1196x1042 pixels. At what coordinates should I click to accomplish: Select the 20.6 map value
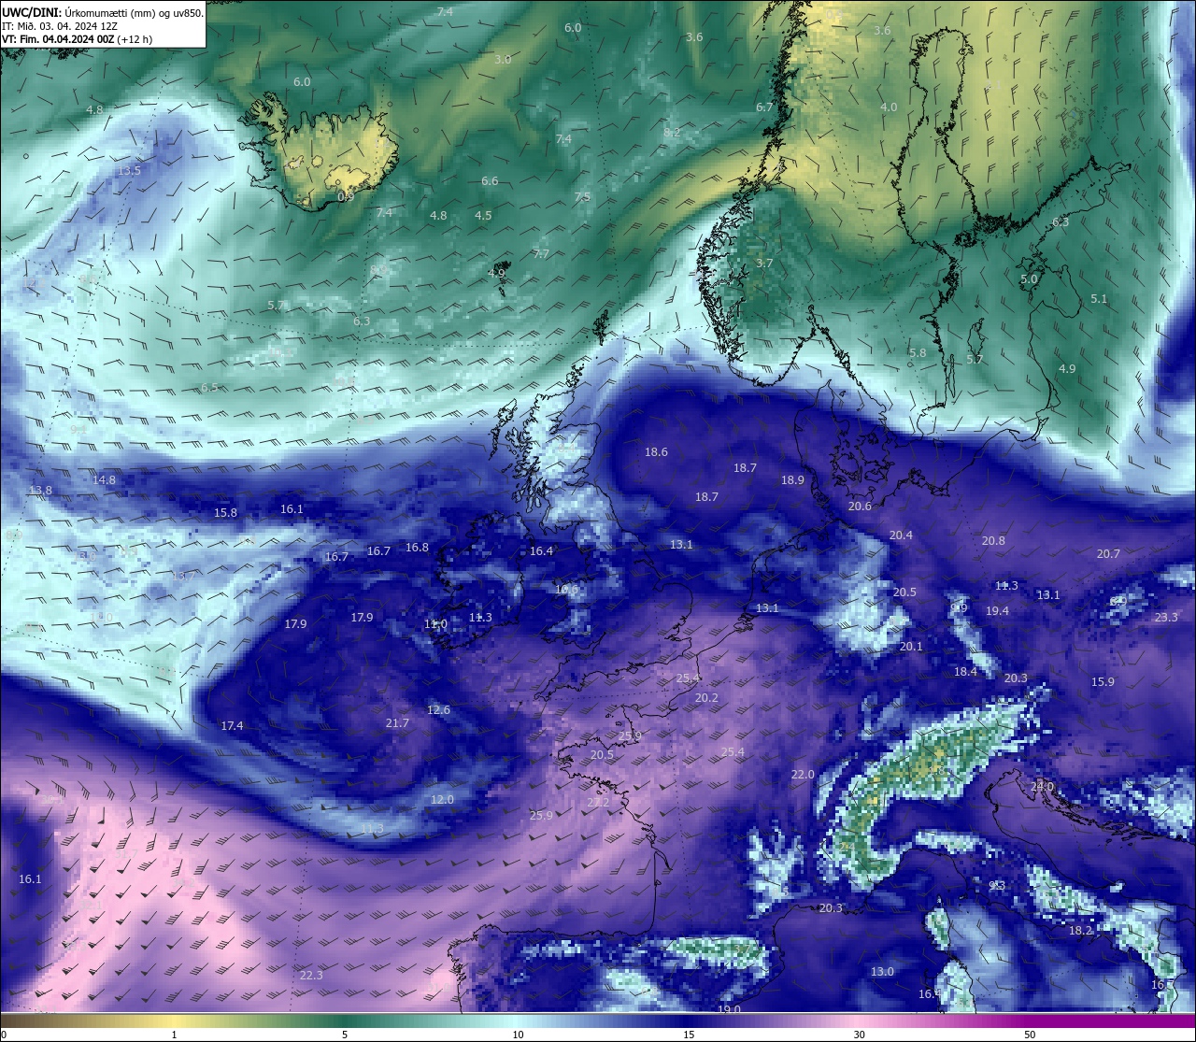[x=860, y=506]
